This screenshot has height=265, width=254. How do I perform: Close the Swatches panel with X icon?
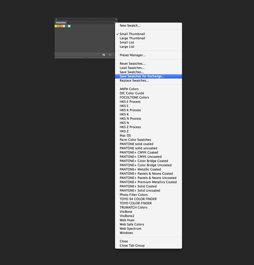[x=56, y=19]
